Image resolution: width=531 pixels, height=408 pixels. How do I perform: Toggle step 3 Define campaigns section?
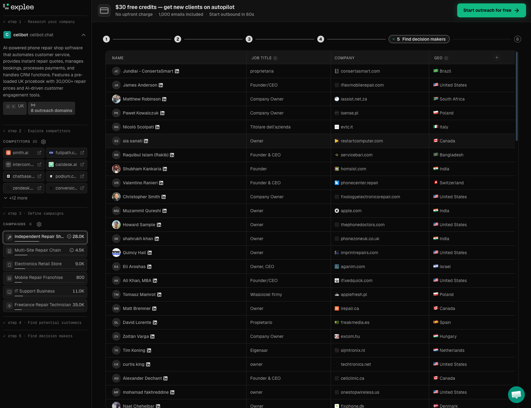(33, 213)
